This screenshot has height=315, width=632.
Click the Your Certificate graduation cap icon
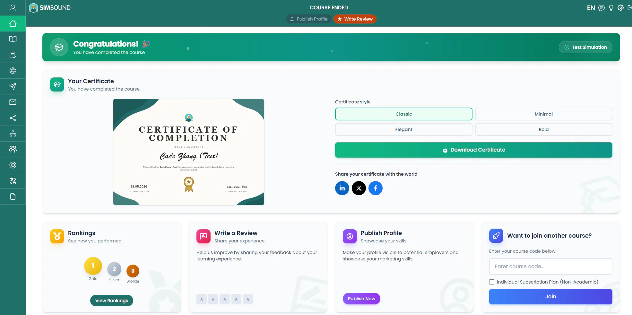[x=57, y=84]
